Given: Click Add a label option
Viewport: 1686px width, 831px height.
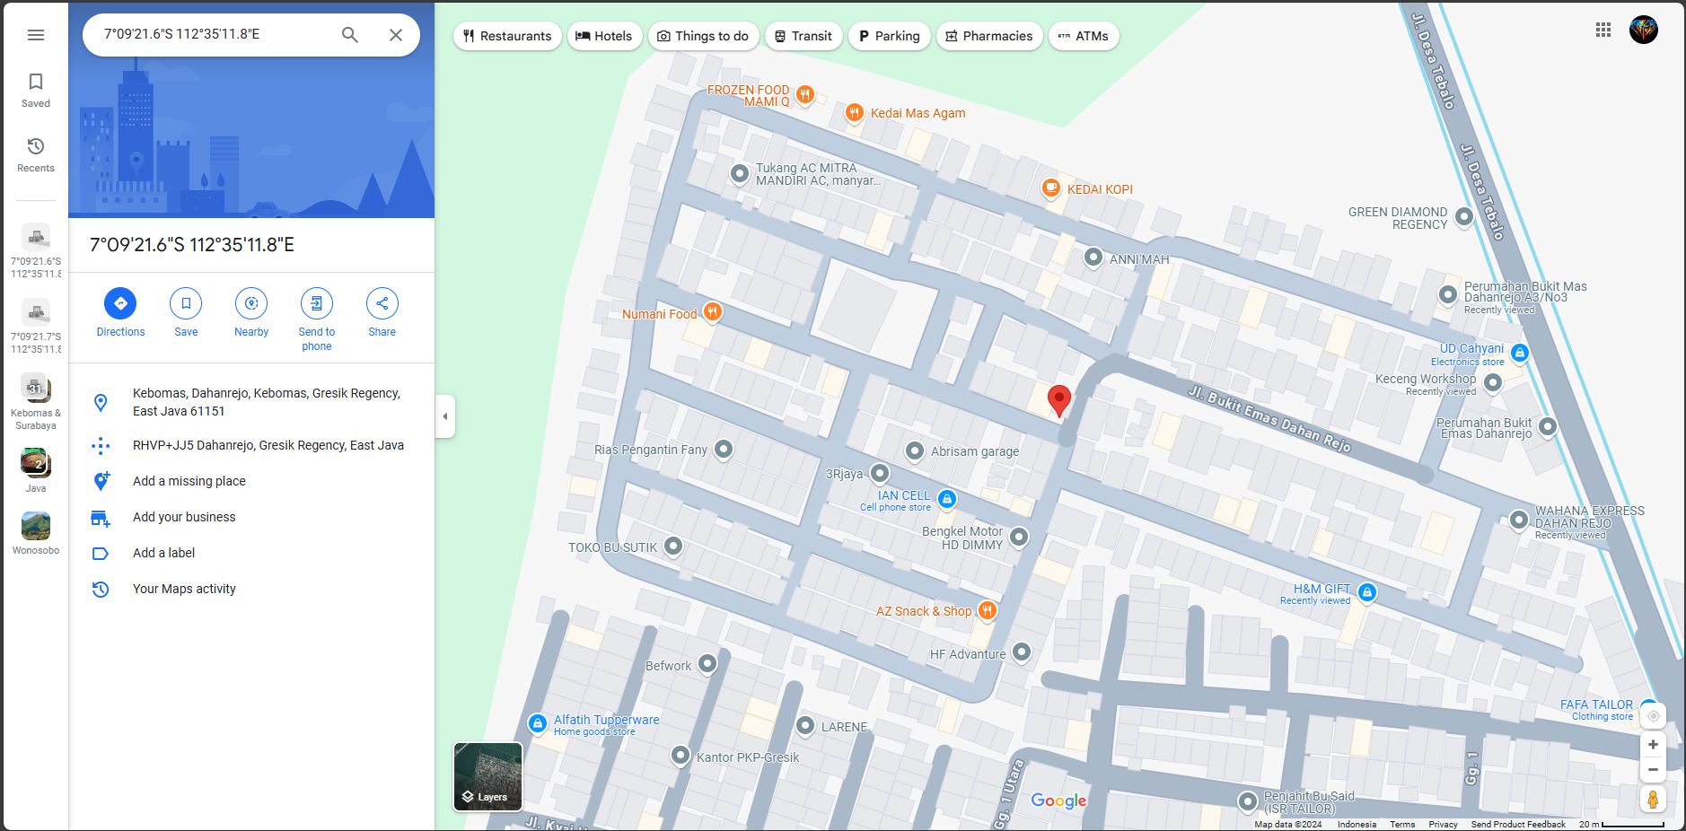Looking at the screenshot, I should pos(164,553).
